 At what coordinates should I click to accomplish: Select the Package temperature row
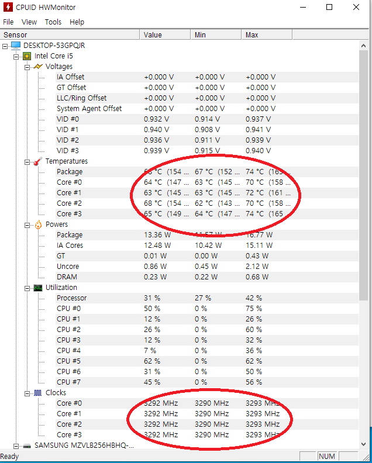click(207, 172)
